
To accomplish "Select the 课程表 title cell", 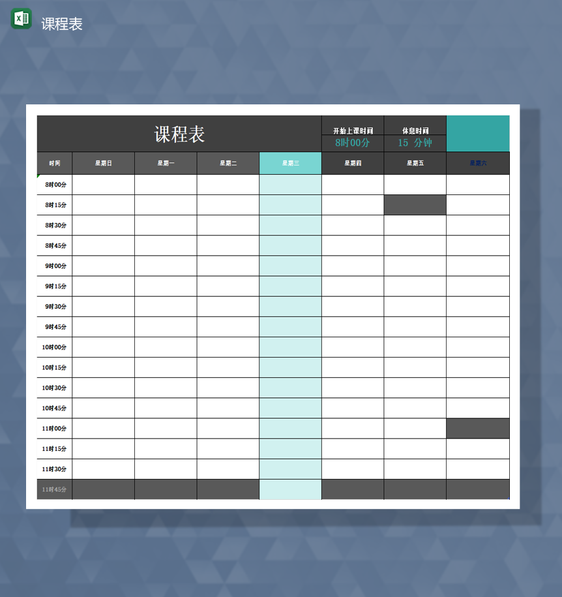I will pyautogui.click(x=178, y=132).
